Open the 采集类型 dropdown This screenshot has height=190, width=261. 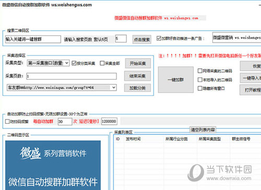[48, 63]
